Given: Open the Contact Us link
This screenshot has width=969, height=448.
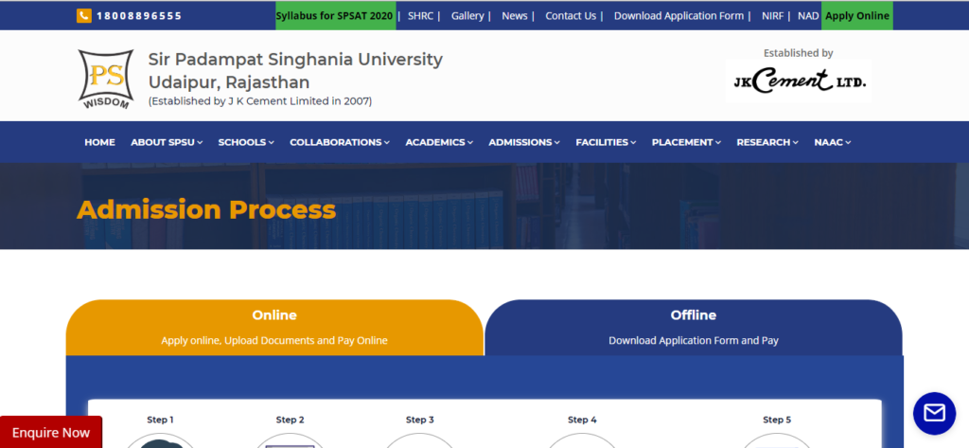Looking at the screenshot, I should pos(571,16).
